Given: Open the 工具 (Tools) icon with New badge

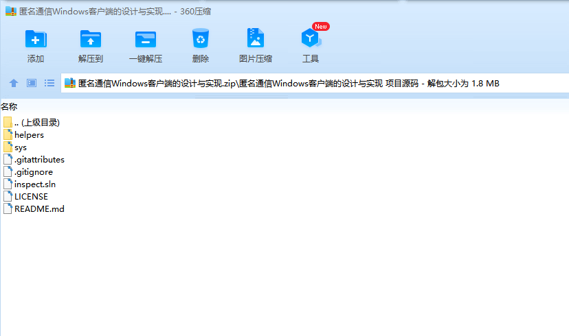Looking at the screenshot, I should (x=311, y=37).
